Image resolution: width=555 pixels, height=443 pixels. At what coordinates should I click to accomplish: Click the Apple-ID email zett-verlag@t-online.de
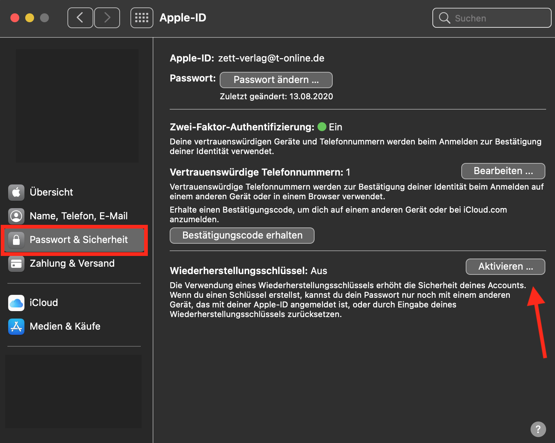pos(271,58)
